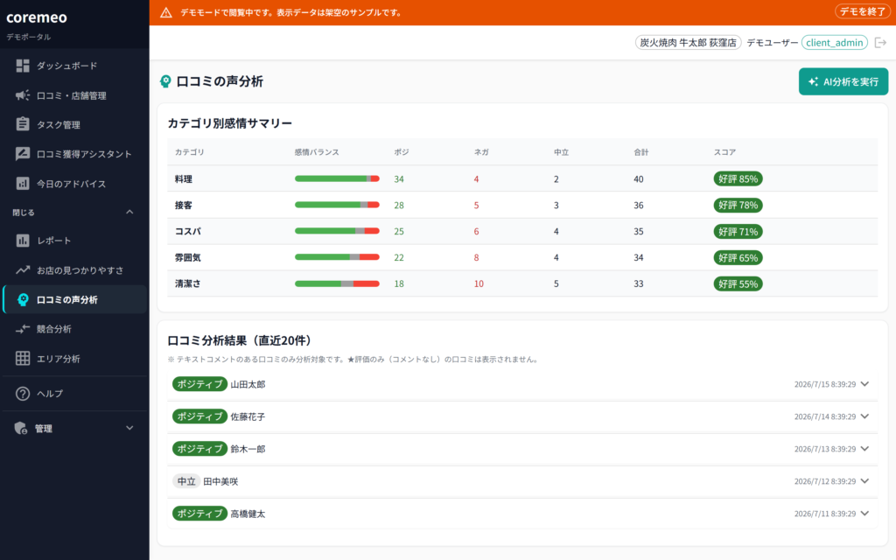
Task: Click the grid icon for エリア分析
Action: coord(22,358)
